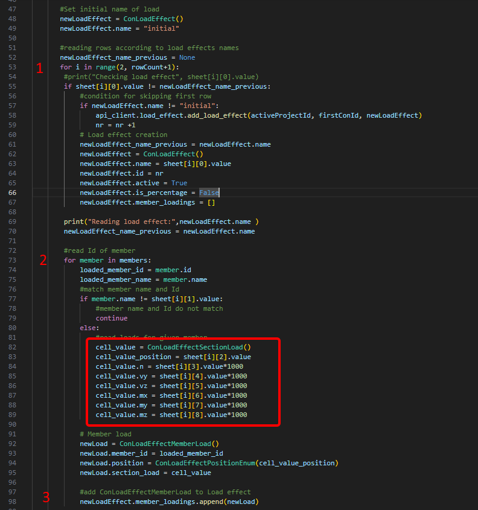The image size is (478, 510).
Task: Click red annotation number 1 beside the loop
Action: pos(40,69)
